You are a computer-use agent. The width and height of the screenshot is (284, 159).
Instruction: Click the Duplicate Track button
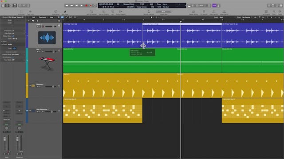[x=33, y=21]
